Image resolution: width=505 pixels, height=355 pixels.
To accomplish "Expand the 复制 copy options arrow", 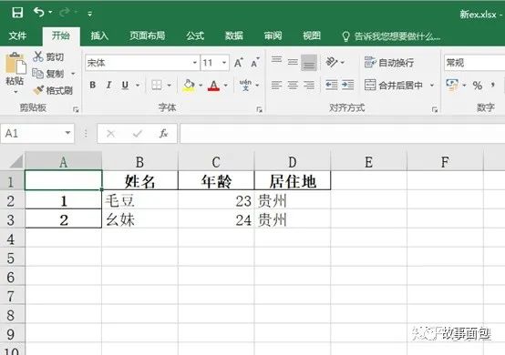I will click(73, 74).
